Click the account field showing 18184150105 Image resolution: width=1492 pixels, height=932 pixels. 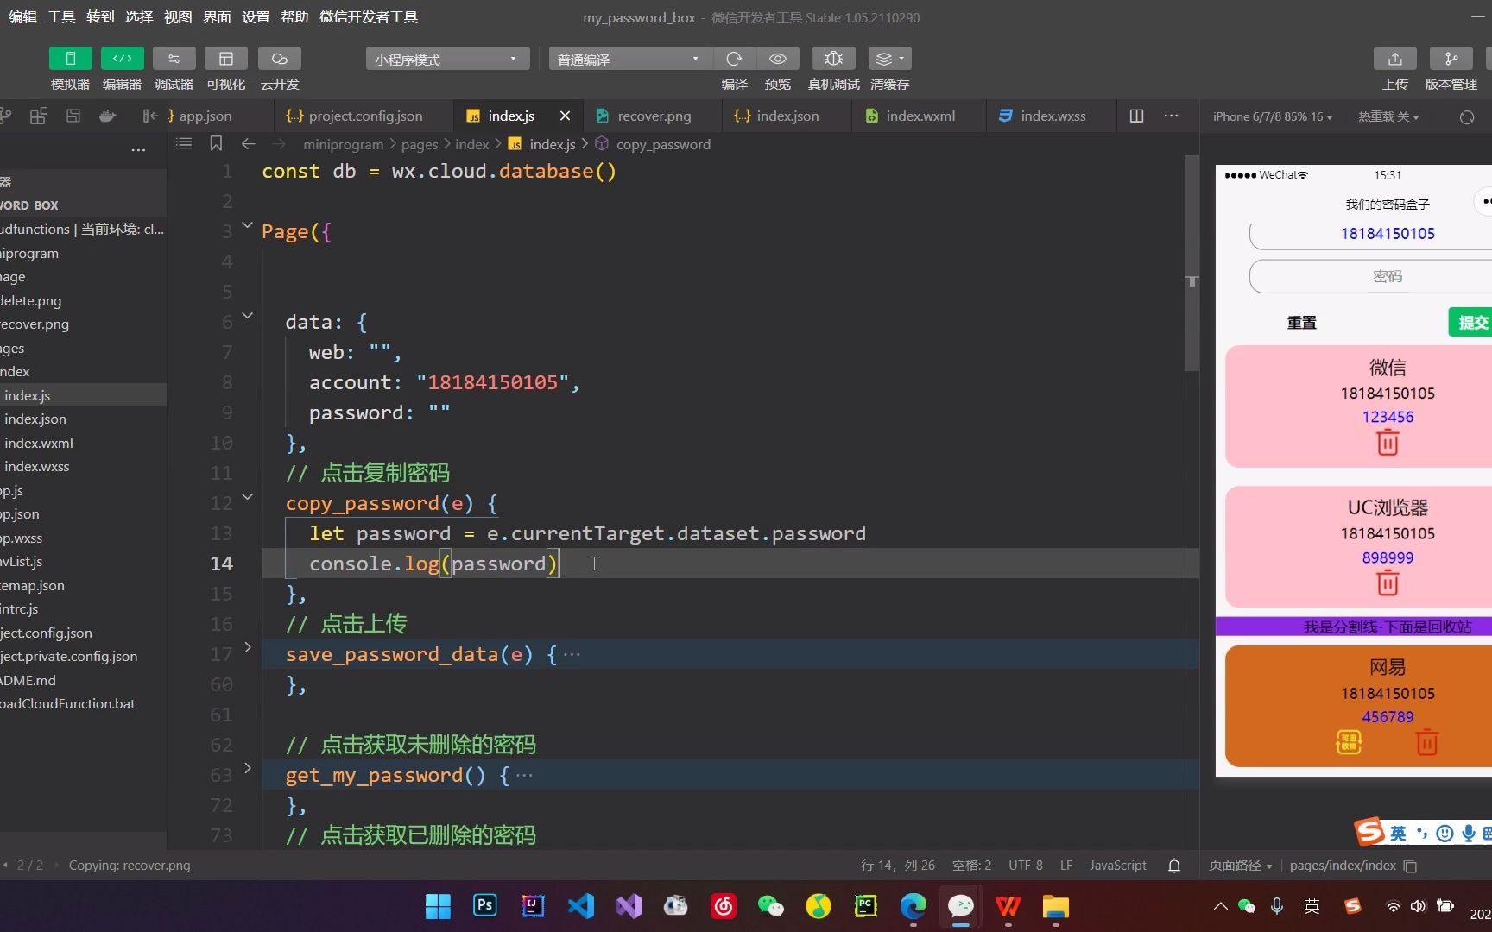[1370, 234]
